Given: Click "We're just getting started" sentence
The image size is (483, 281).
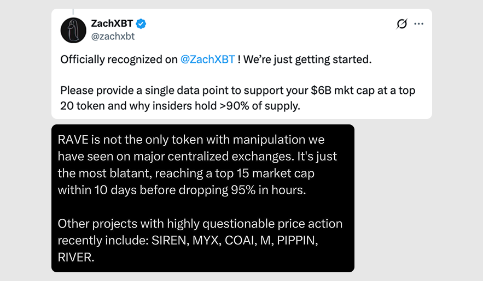Looking at the screenshot, I should tap(307, 59).
